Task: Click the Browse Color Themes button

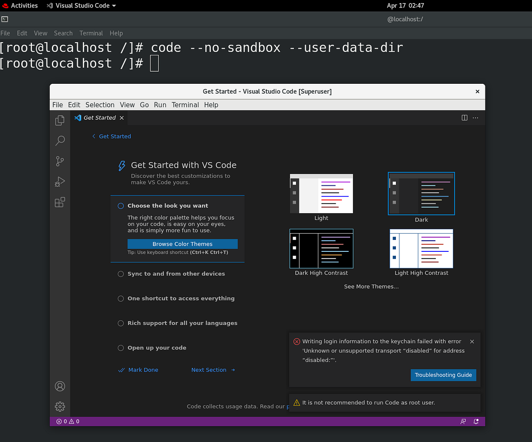Action: click(x=182, y=244)
